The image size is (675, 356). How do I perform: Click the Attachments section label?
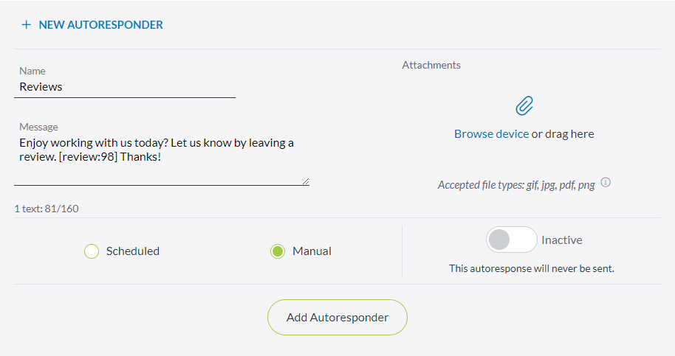tap(431, 66)
